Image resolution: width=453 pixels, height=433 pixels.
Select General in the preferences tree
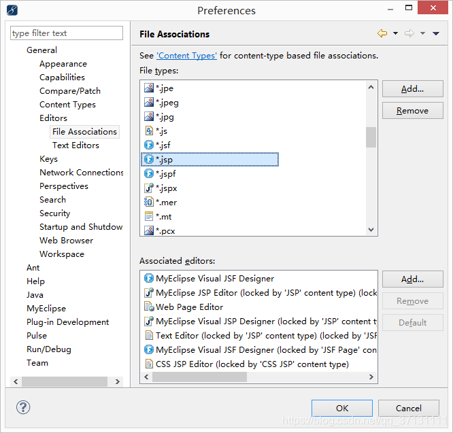[x=41, y=50]
